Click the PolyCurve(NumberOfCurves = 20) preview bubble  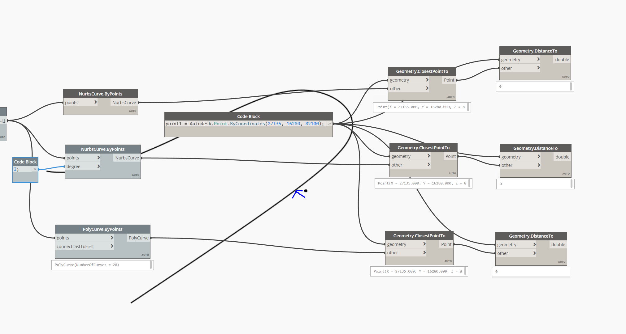102,265
